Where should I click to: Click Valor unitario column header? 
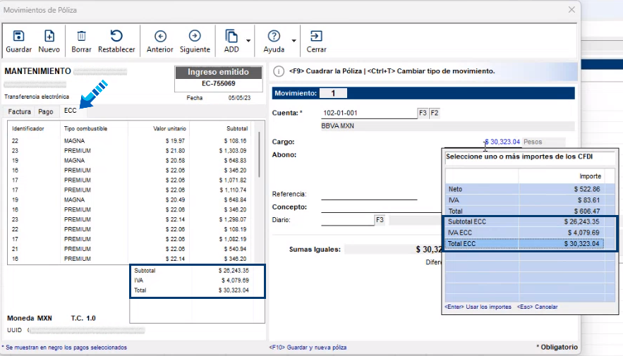(x=169, y=128)
